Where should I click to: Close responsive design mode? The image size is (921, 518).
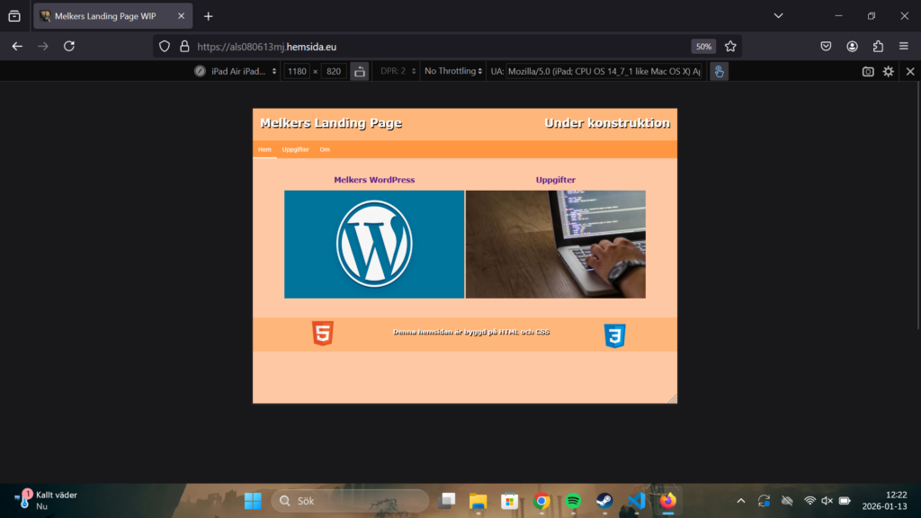pos(910,71)
